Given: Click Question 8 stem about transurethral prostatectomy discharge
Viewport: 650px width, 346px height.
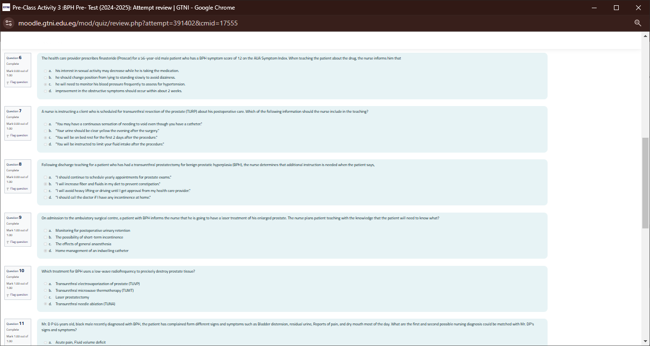Looking at the screenshot, I should click(208, 165).
